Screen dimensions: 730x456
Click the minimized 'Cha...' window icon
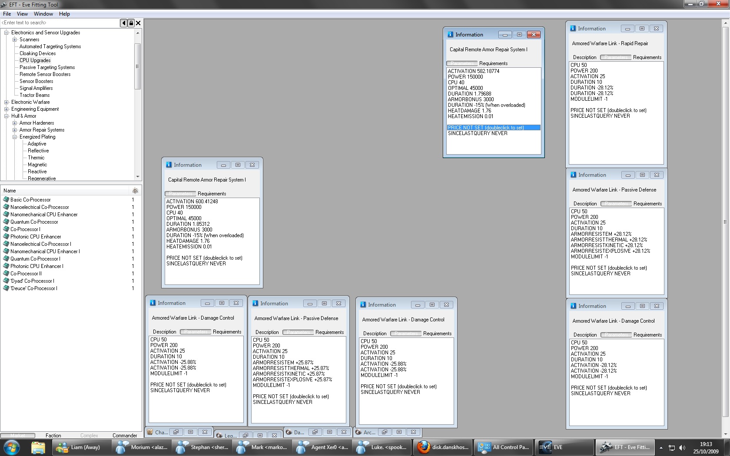click(x=150, y=432)
